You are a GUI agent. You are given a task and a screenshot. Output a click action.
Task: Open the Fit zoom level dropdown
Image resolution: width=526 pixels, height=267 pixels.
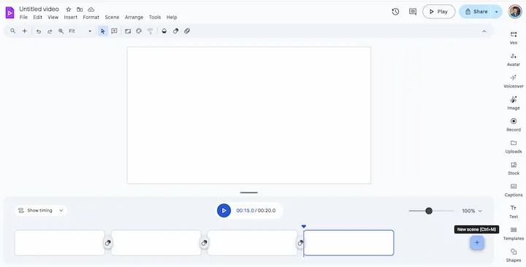(80, 31)
